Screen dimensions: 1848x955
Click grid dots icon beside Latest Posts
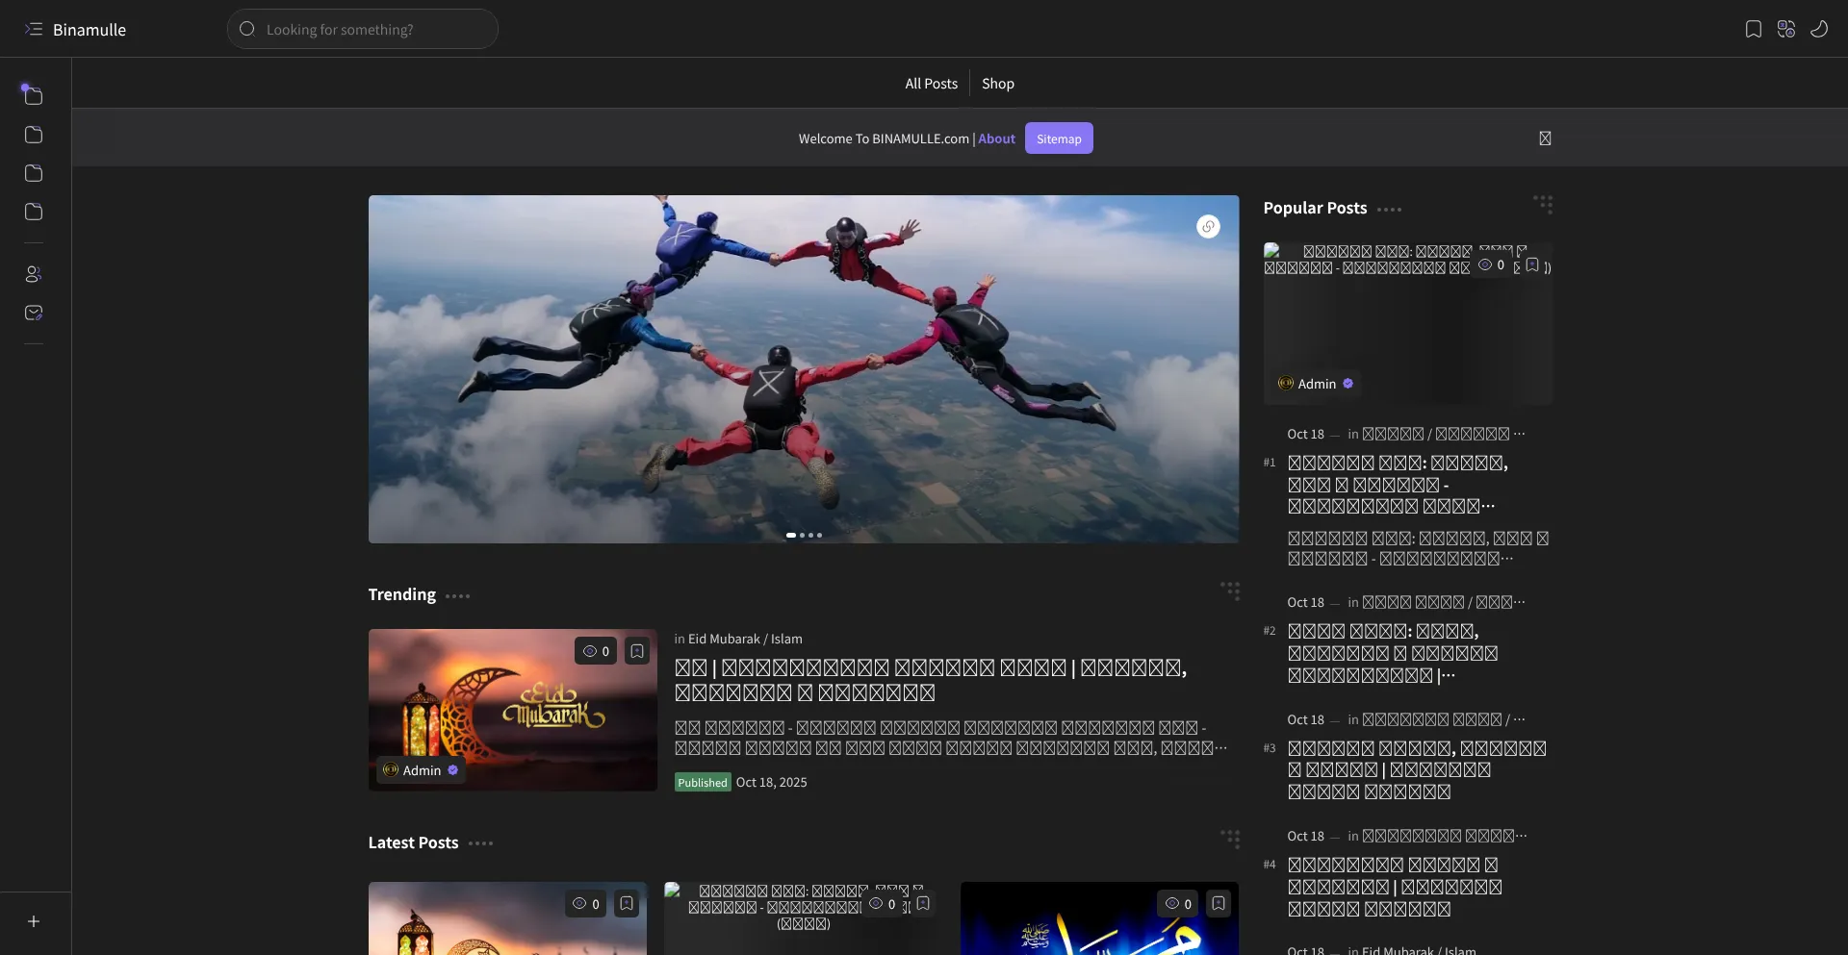(x=1230, y=839)
